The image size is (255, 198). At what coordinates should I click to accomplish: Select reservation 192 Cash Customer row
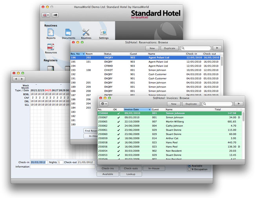click(x=145, y=74)
